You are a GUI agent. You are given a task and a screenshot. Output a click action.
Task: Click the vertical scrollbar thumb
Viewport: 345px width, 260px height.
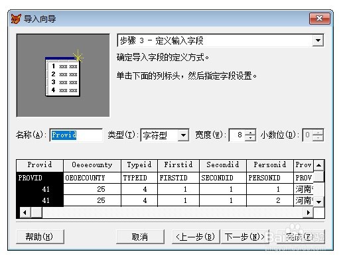pos(318,176)
